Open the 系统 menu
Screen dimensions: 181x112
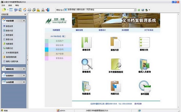click(x=10, y=5)
